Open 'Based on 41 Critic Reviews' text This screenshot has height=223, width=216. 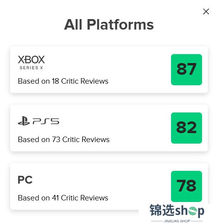63,198
